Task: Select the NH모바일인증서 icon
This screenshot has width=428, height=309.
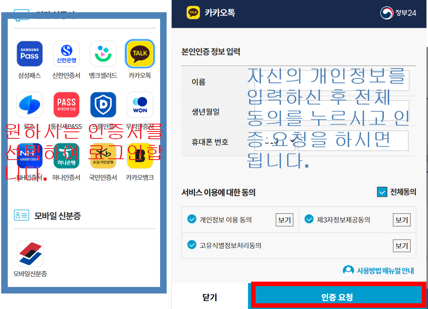Action: point(29,156)
